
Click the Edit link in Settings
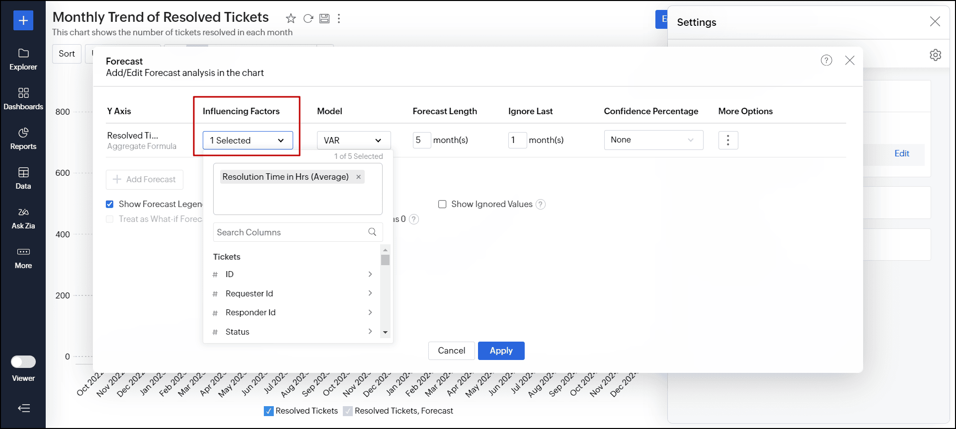click(902, 153)
